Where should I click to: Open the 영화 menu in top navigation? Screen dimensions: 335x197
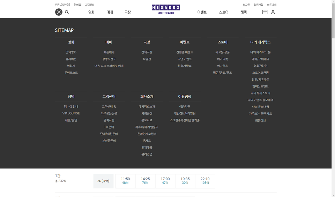(x=91, y=12)
